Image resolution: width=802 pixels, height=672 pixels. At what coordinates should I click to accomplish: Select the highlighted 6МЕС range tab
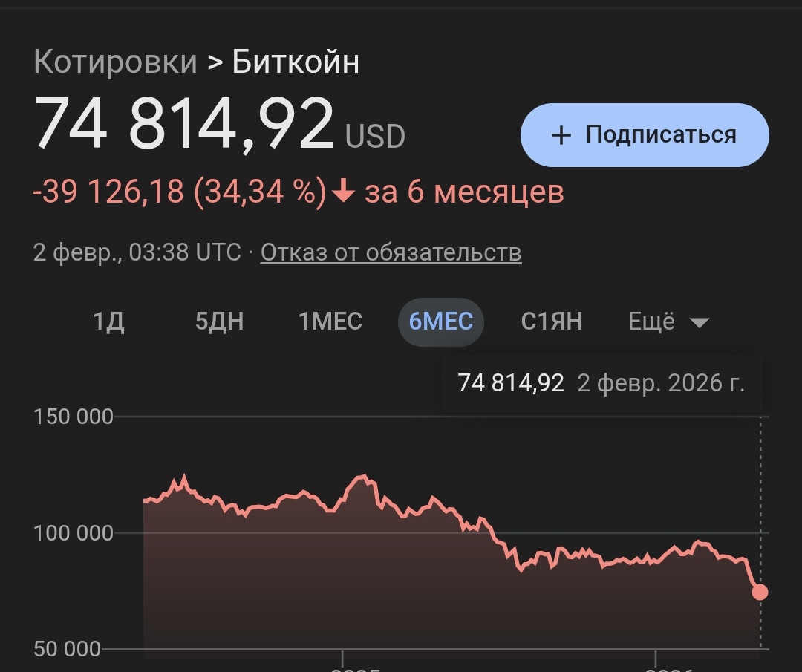[x=441, y=322]
